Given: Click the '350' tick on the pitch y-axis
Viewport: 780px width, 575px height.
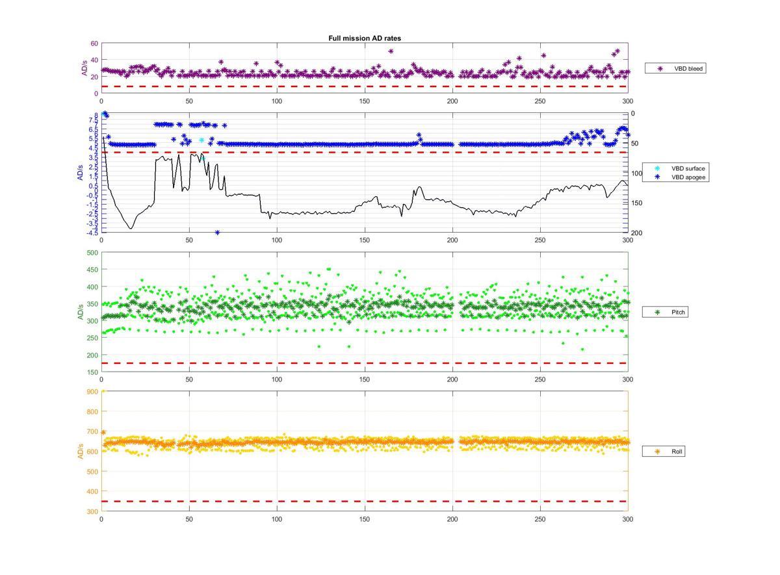Looking at the screenshot, I should click(x=92, y=304).
